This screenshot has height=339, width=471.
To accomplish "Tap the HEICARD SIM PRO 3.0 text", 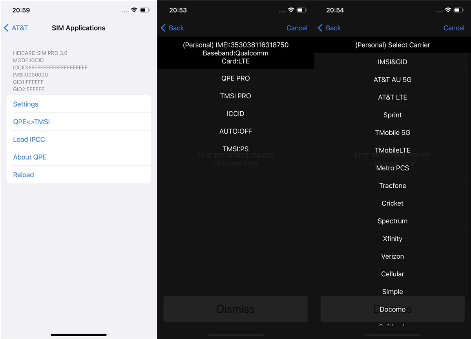I will point(40,53).
